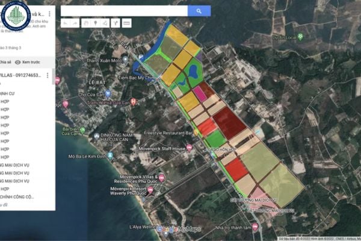Click the Xem trước preview eye button

pyautogui.click(x=28, y=62)
